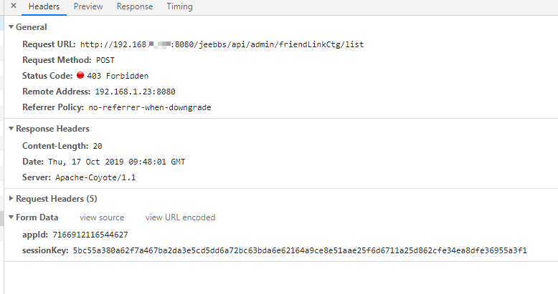Image resolution: width=558 pixels, height=294 pixels.
Task: Click the Remote Address value
Action: click(x=135, y=92)
